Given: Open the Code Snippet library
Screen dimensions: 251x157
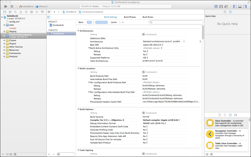Looking at the screenshot, I should (225, 115).
